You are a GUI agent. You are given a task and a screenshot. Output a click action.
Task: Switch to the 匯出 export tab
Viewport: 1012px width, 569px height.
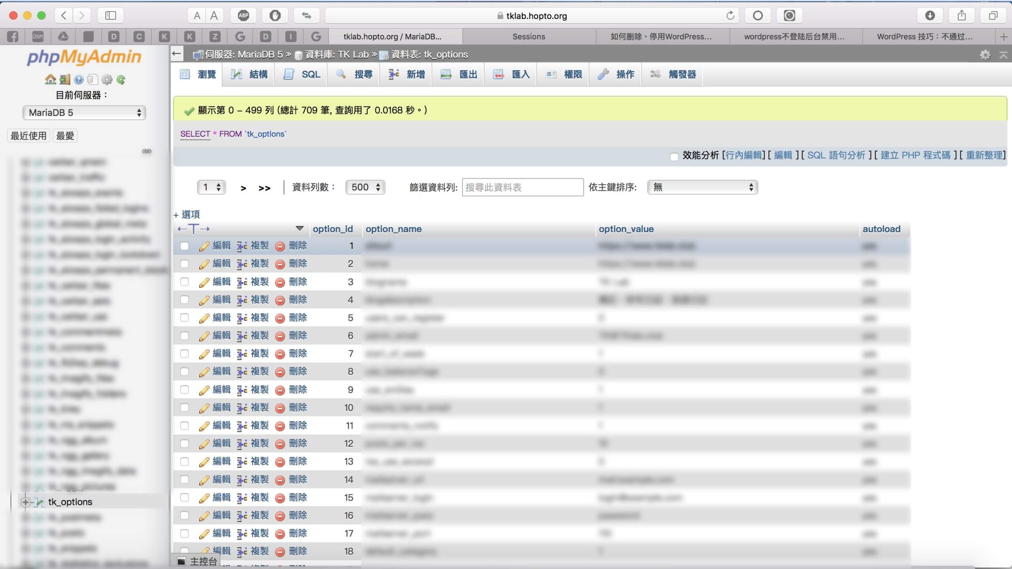pyautogui.click(x=459, y=74)
